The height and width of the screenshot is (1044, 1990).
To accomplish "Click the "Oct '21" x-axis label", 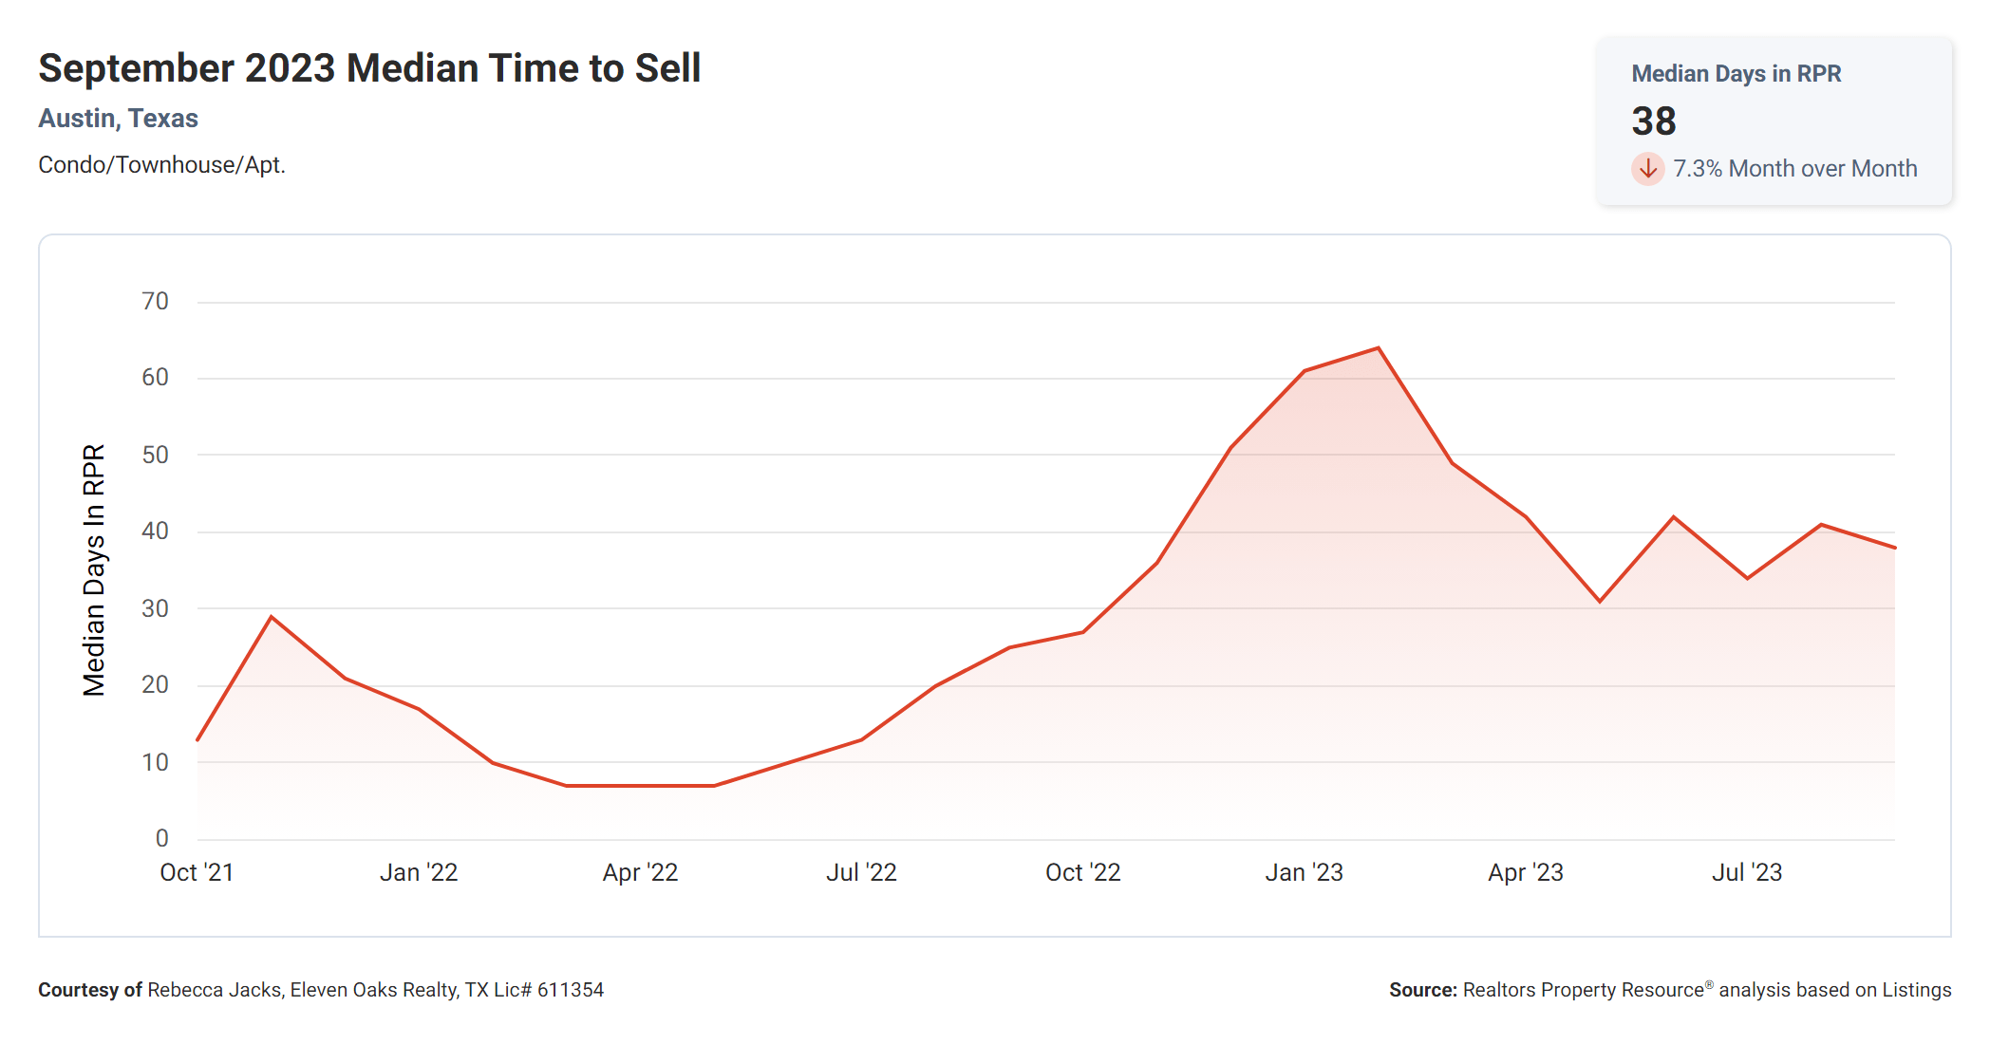I will tap(197, 873).
